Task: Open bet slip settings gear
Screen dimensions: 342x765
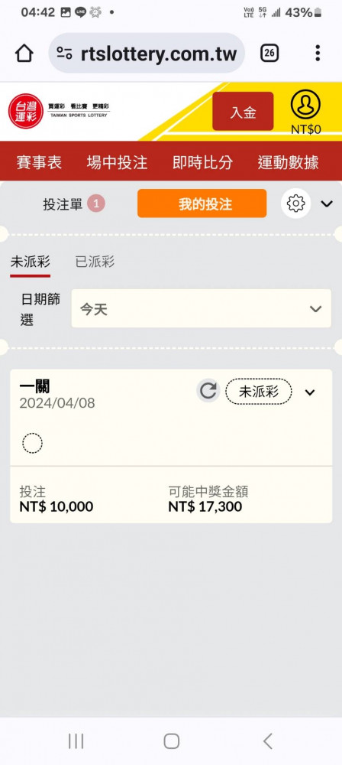Action: pos(295,203)
